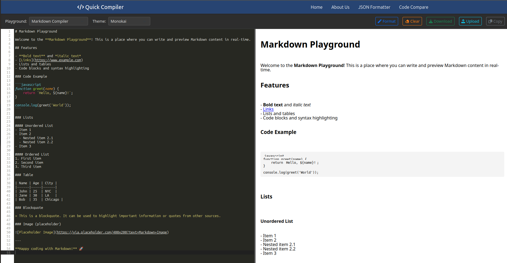Screen dimensions: 507x263
Task: Go to the Home page
Action: pos(316,7)
